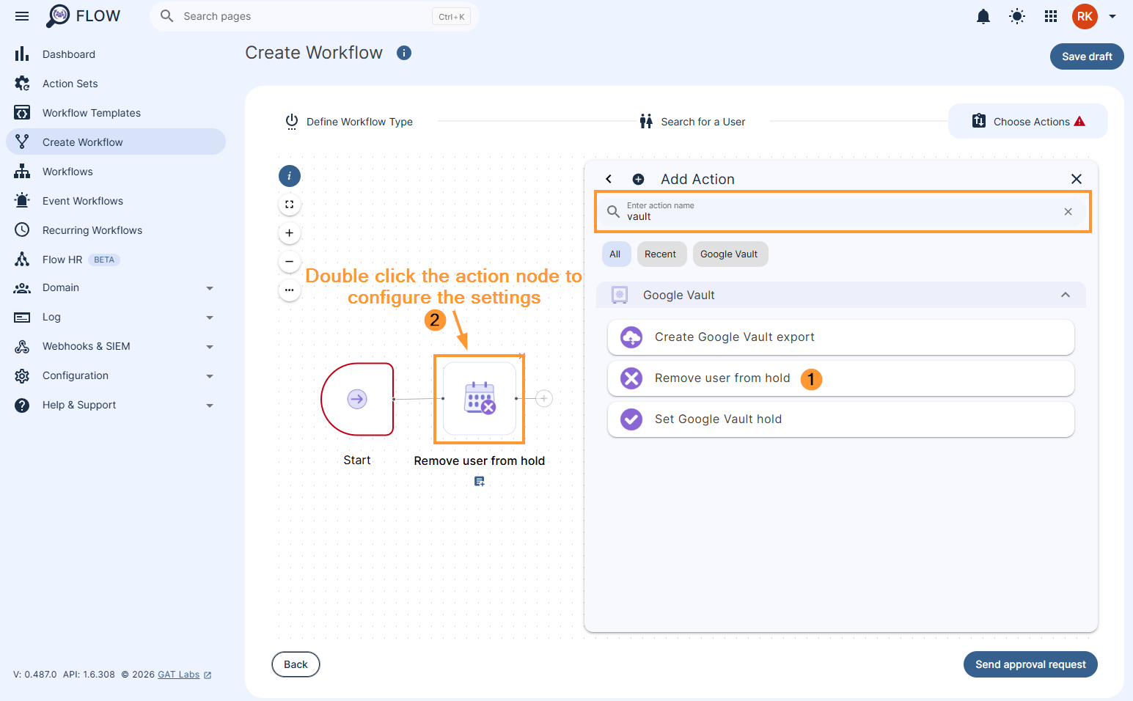
Task: Open the GAT Labs link
Action: click(184, 675)
